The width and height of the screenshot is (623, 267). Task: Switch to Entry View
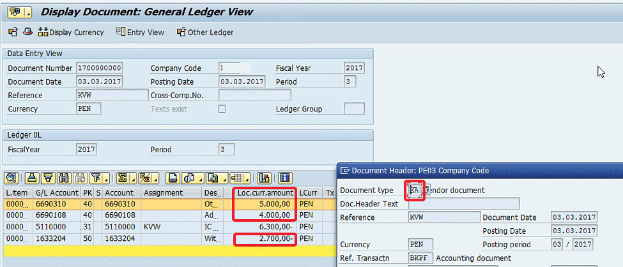click(140, 32)
